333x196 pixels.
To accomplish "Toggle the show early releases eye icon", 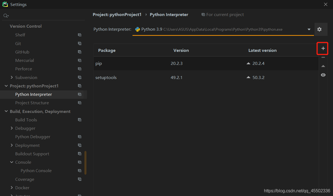I will point(323,75).
